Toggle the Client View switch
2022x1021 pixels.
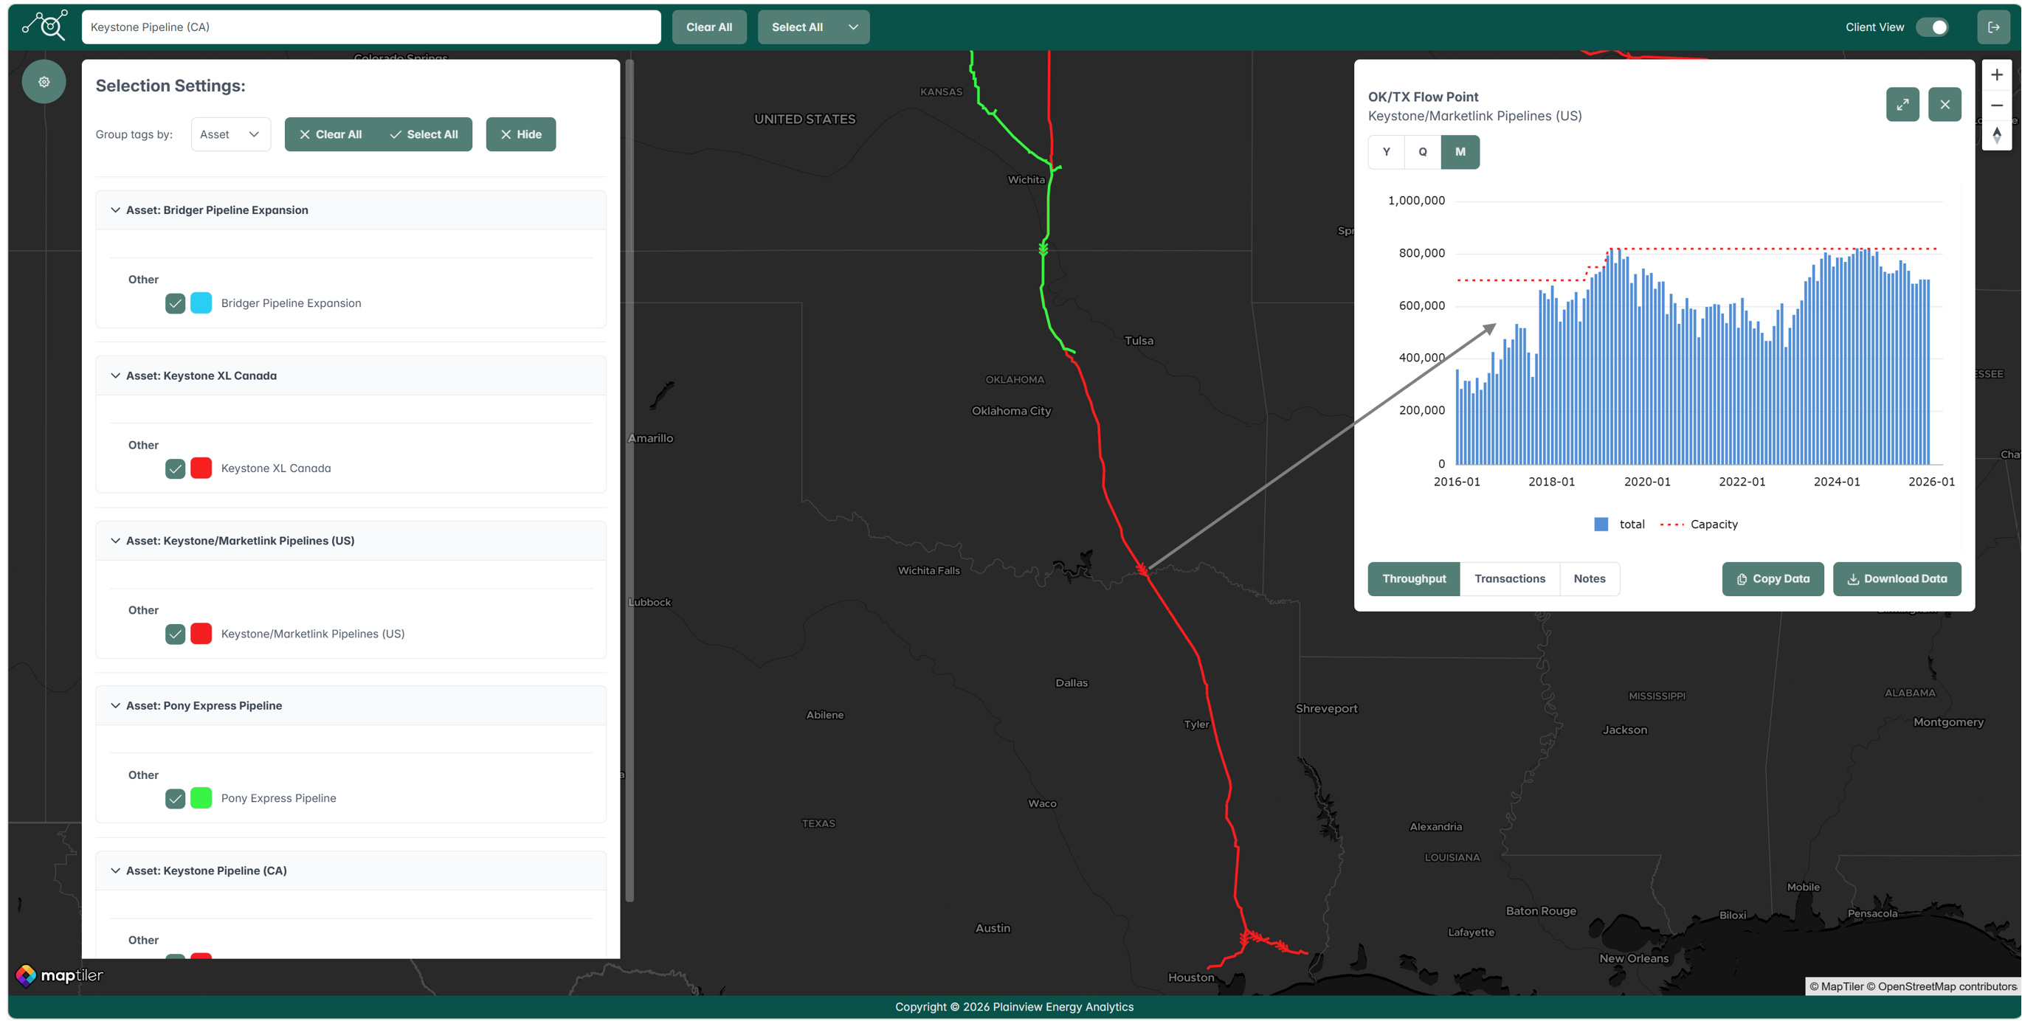point(1932,27)
